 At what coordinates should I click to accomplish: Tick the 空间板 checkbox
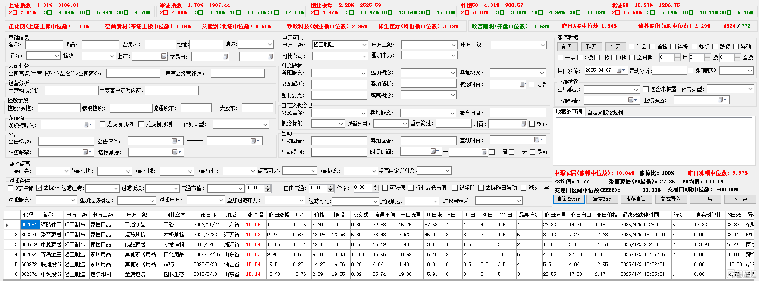[632, 57]
